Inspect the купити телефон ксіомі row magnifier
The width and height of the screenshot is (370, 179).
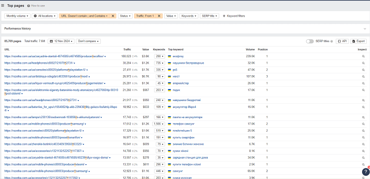[364, 164]
